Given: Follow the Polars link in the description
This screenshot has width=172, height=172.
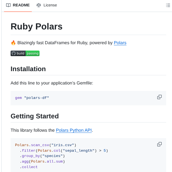Looking at the screenshot, I should click(x=120, y=43).
